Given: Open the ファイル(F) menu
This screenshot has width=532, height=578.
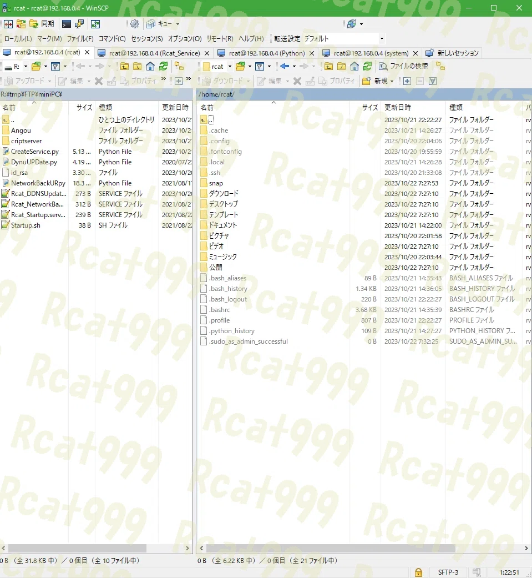Looking at the screenshot, I should (80, 38).
